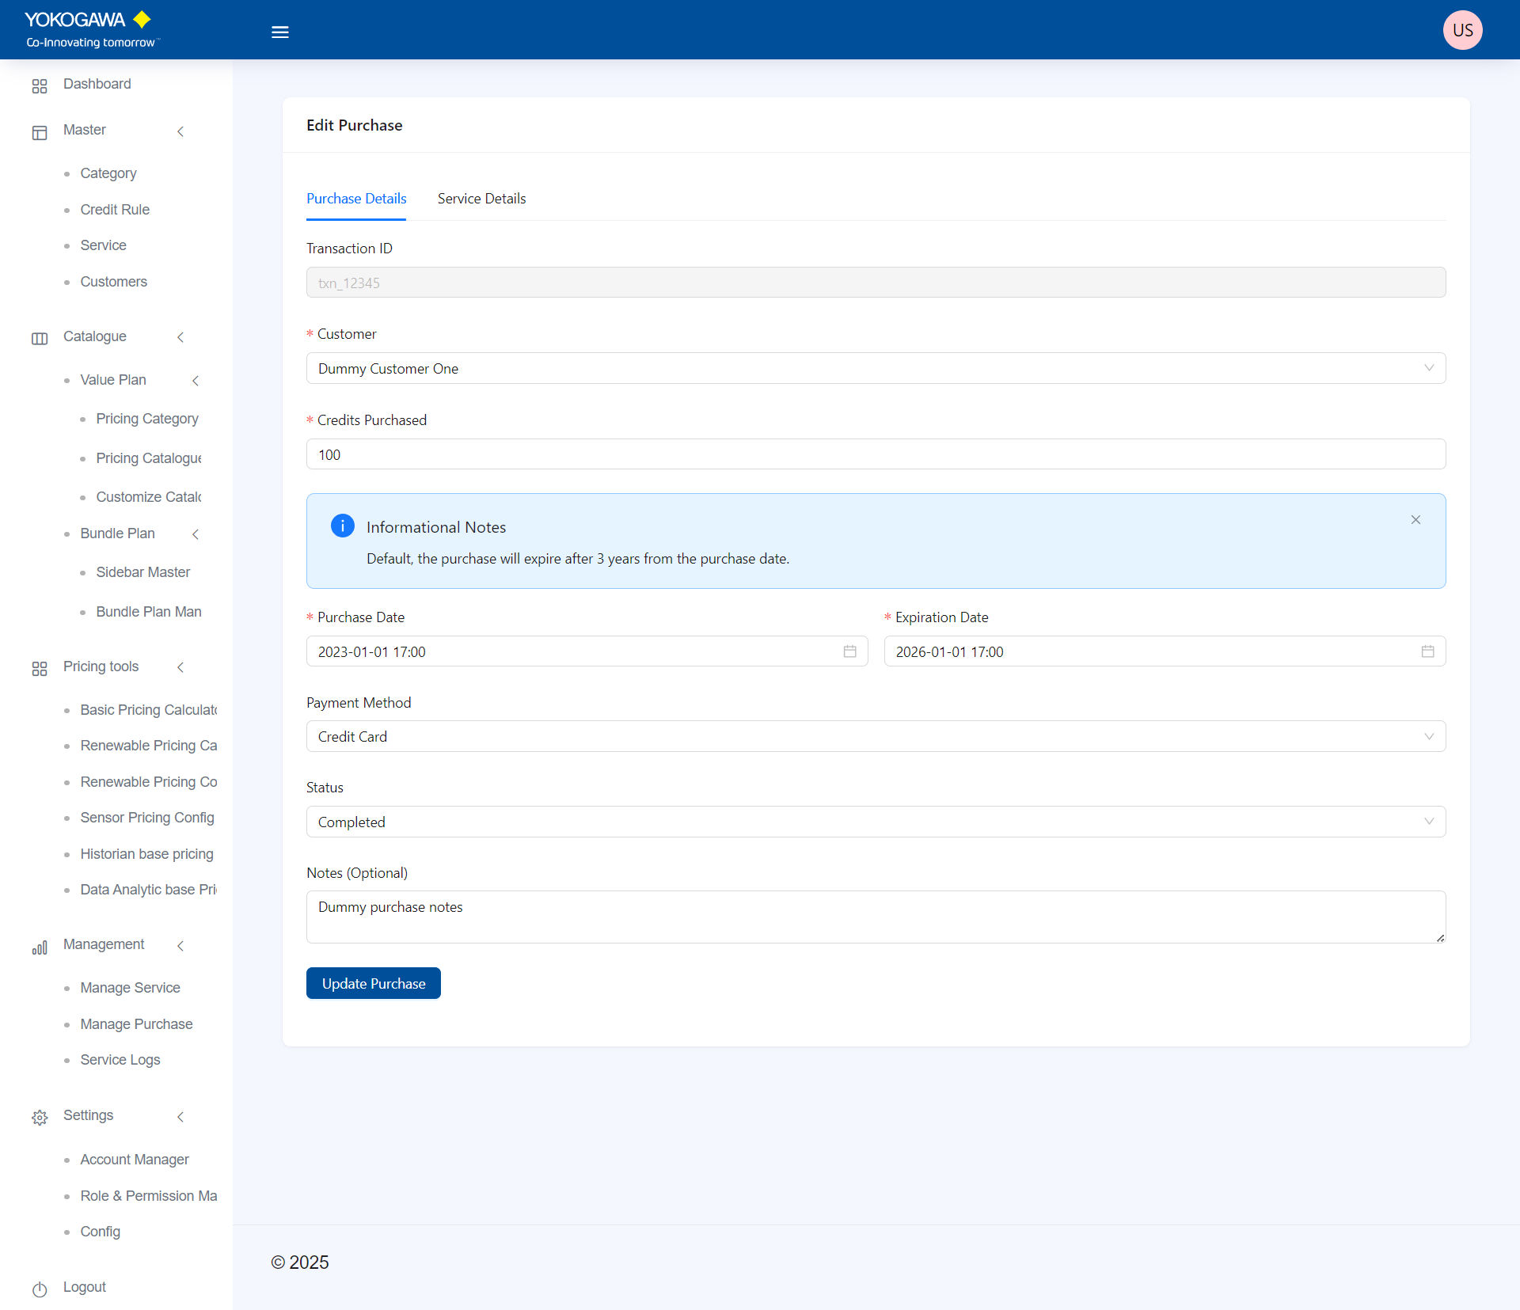This screenshot has height=1310, width=1520.
Task: Click the Expiration Date calendar icon
Action: pos(1427,651)
